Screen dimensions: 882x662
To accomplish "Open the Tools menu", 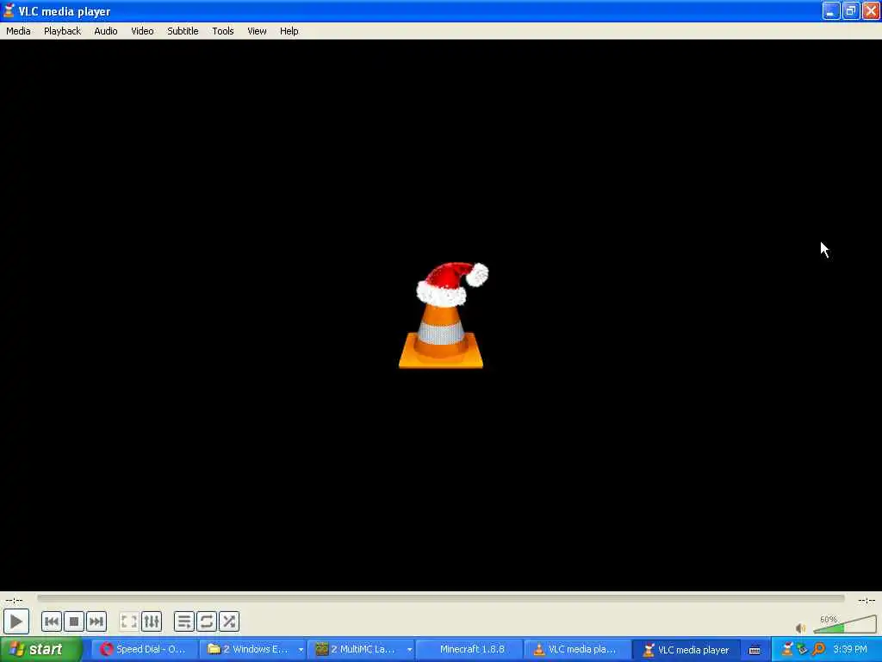I will [223, 31].
